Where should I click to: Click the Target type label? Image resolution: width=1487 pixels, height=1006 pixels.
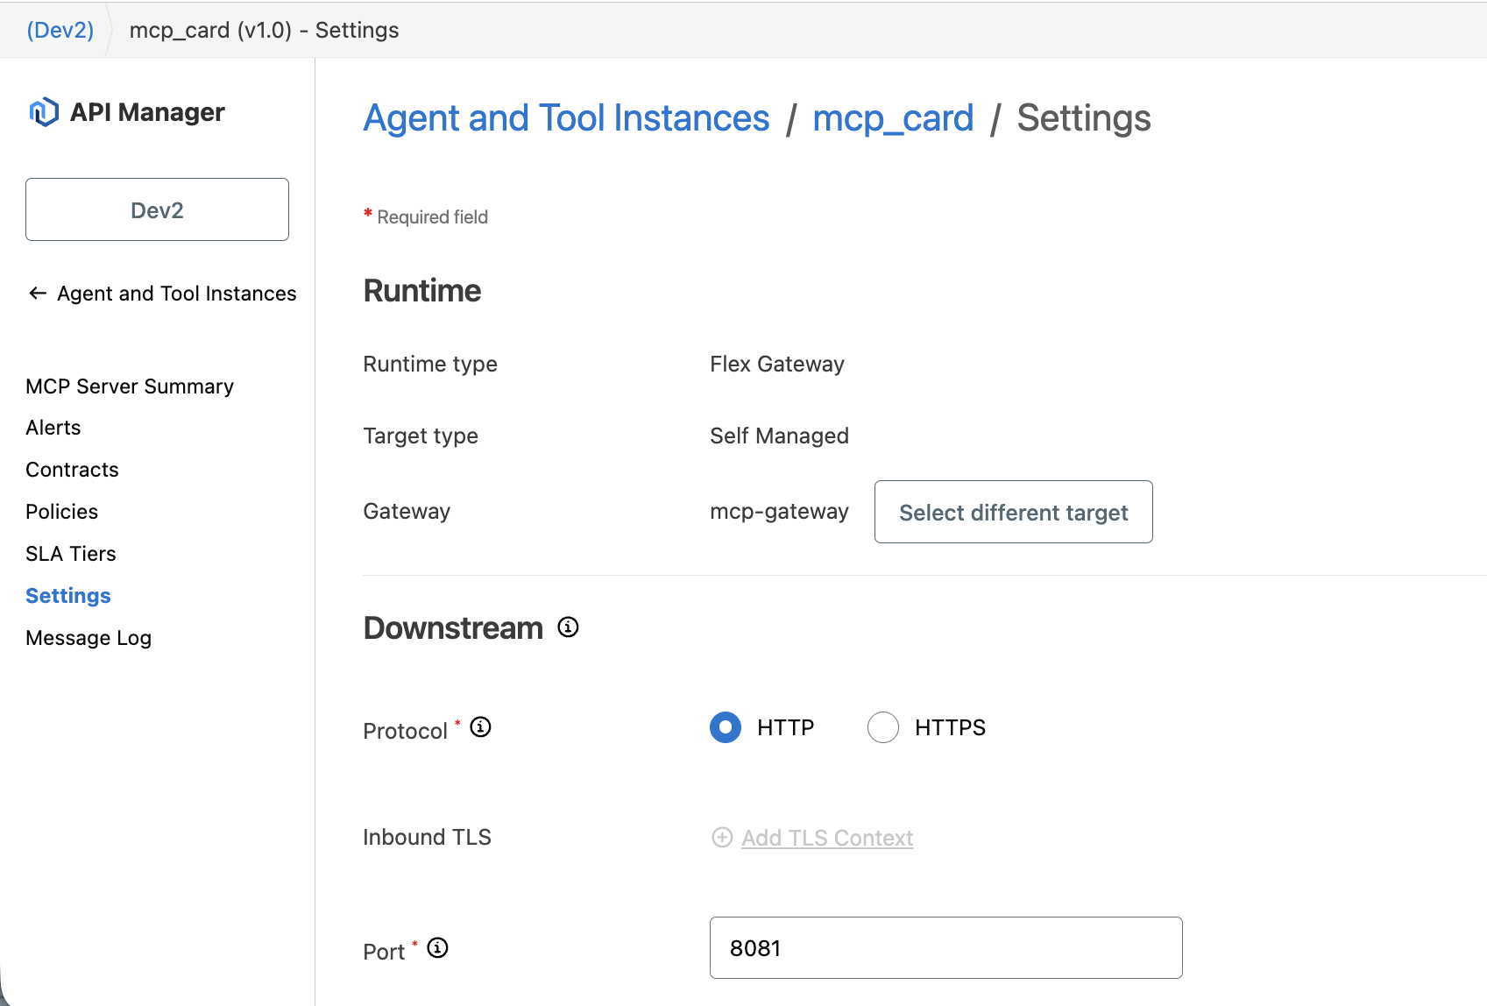point(421,436)
